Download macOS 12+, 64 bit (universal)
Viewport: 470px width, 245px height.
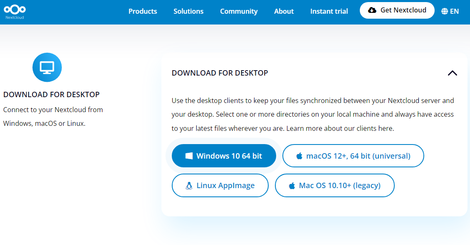[353, 156]
